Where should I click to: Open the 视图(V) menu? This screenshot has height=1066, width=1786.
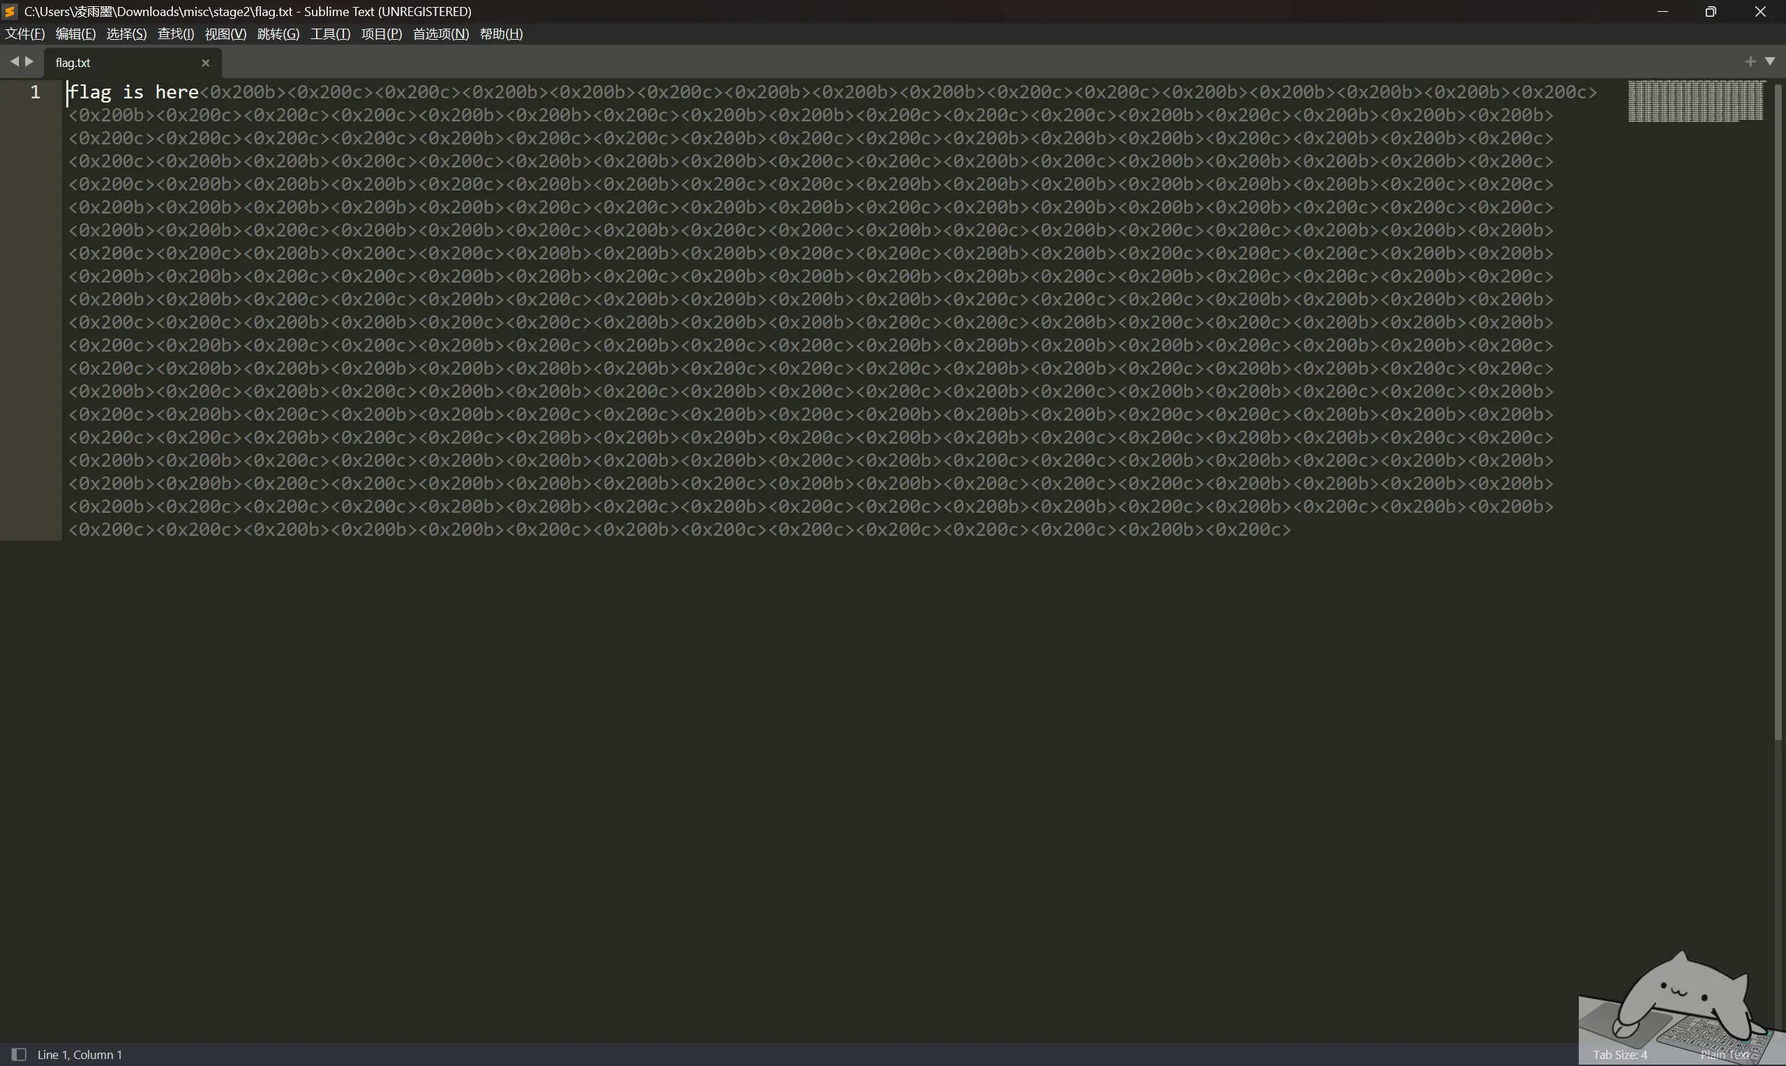tap(225, 33)
